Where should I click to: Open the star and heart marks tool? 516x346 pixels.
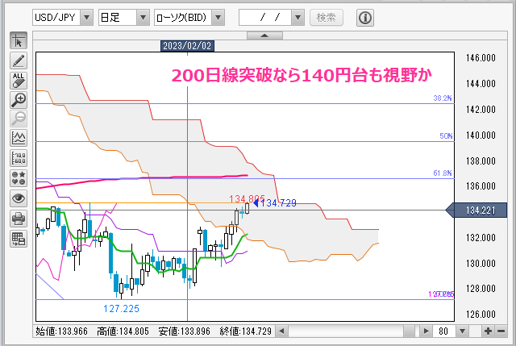19,178
